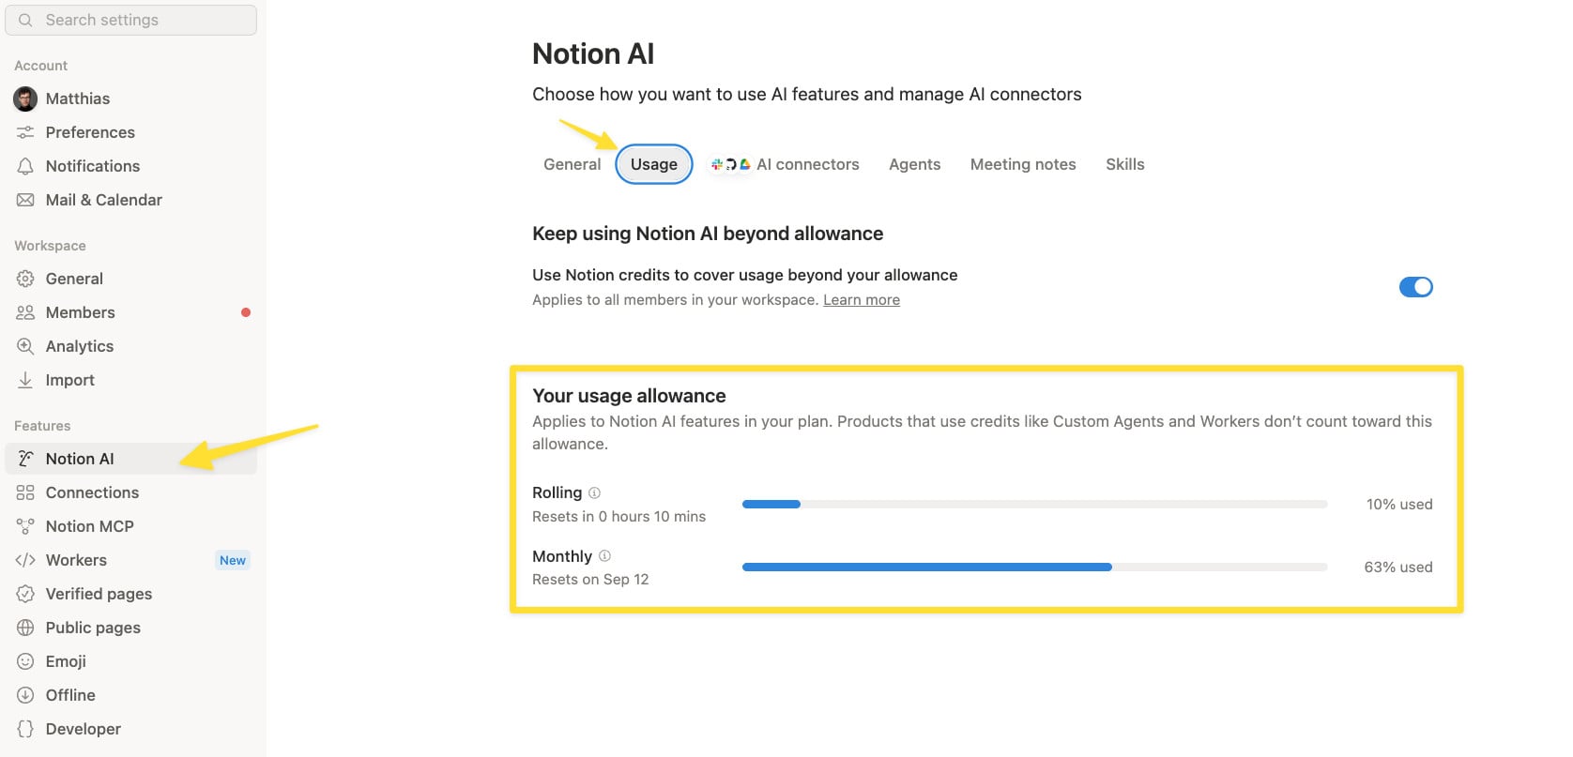Open the AI connectors tab label
The height and width of the screenshot is (757, 1573).
coord(808,164)
